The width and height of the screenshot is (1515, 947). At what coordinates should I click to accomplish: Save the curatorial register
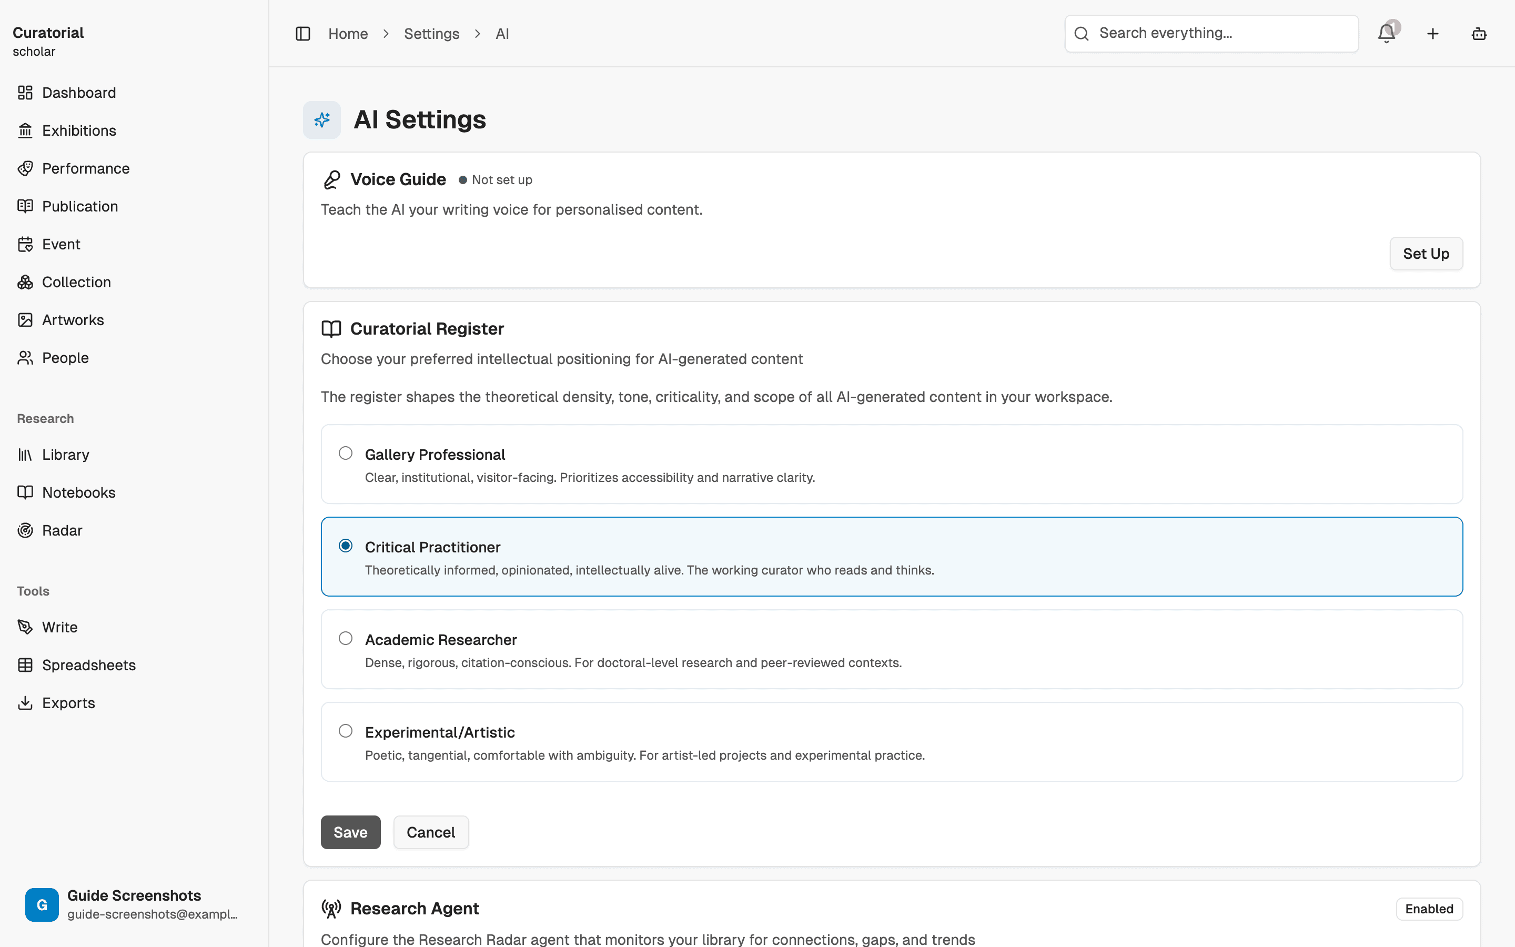(x=350, y=832)
